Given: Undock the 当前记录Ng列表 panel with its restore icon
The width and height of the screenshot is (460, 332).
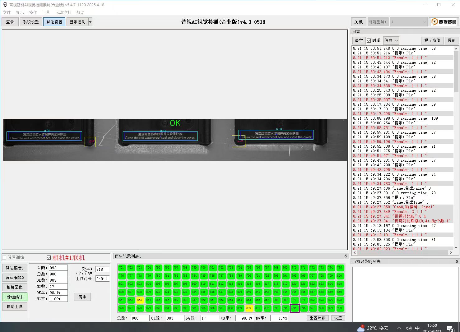Looking at the screenshot, I should (x=457, y=261).
